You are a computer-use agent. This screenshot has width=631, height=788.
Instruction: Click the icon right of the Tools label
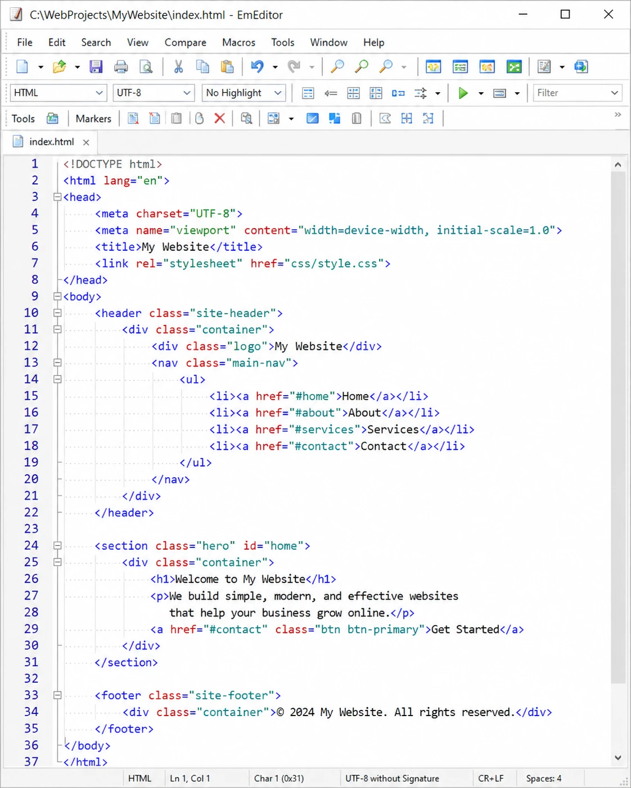click(x=53, y=119)
